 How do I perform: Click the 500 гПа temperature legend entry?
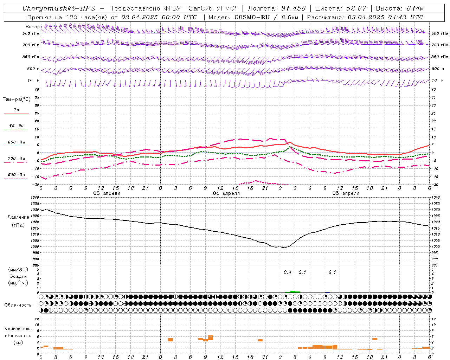17,175
